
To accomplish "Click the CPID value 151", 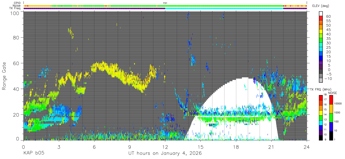I will [165, 3].
